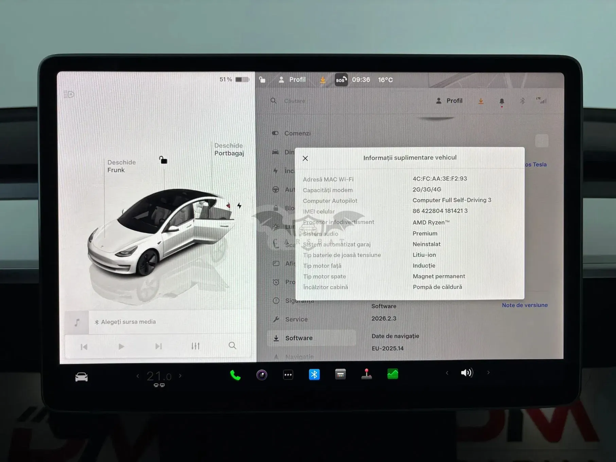Select the MAC address 4C:FC:AA:3E:F2:93
Viewport: 616px width, 462px height.
click(x=440, y=179)
